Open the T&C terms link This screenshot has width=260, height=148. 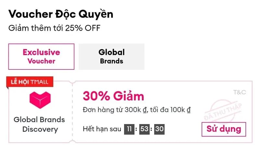pyautogui.click(x=240, y=92)
